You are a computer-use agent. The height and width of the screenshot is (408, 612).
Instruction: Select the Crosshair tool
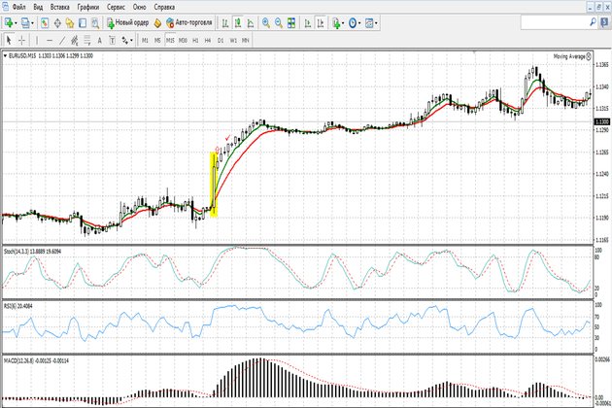click(x=22, y=40)
